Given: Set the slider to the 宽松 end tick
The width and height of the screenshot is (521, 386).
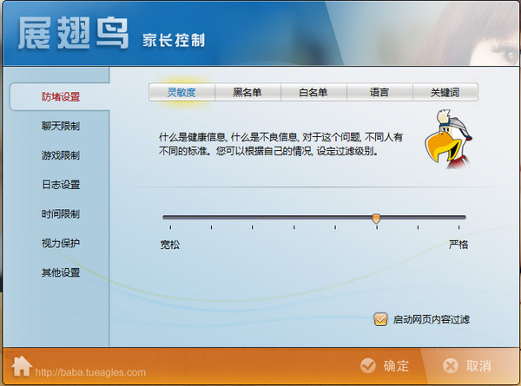Looking at the screenshot, I should pos(170,227).
